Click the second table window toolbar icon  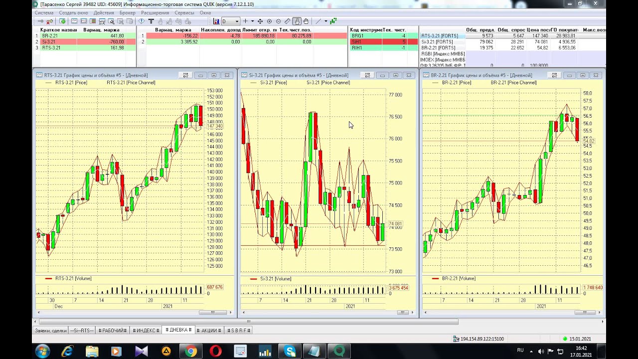point(84,21)
